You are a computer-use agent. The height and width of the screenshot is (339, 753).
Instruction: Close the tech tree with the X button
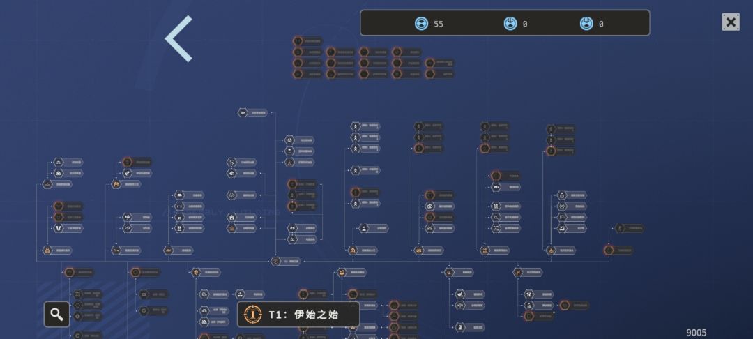(731, 22)
